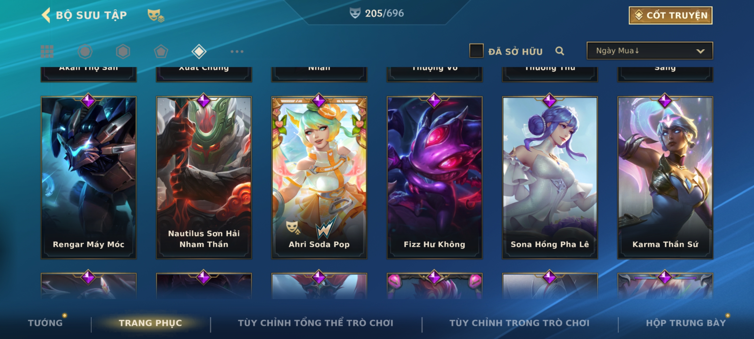Select the Ahri Soda Pop skin card
This screenshot has width=754, height=339.
pos(319,178)
